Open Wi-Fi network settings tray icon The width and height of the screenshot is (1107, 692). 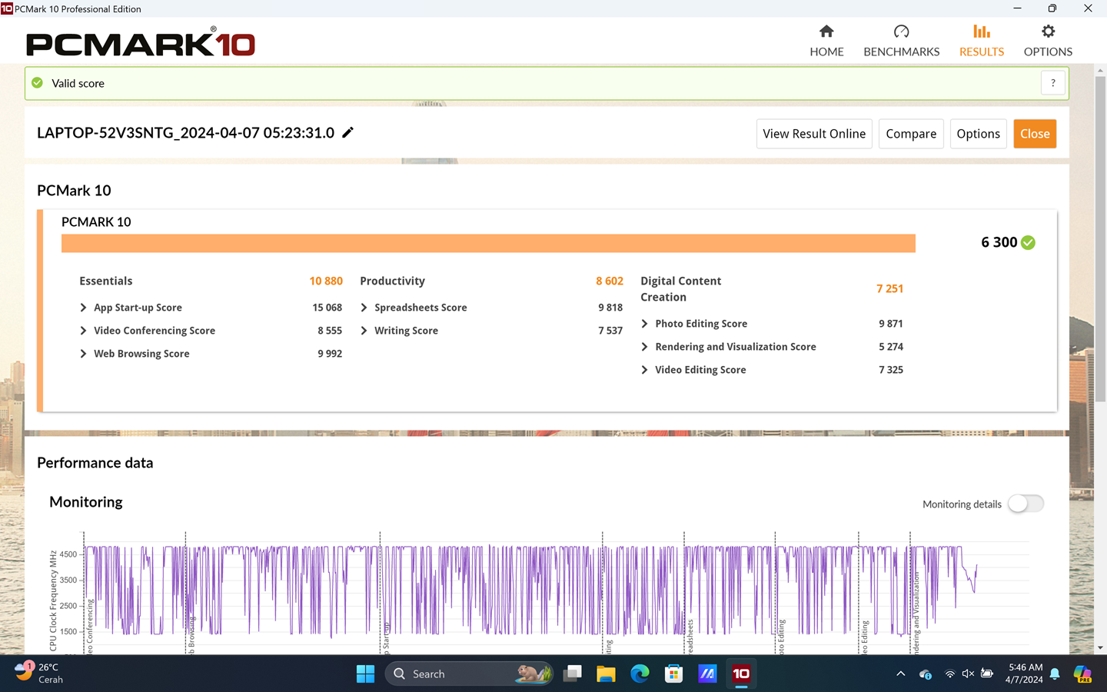(x=950, y=674)
